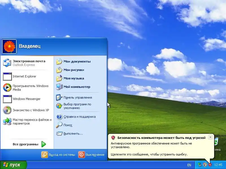The image size is (226, 169).
Task: Click the 12:45 taskbar clock
Action: [218, 165]
